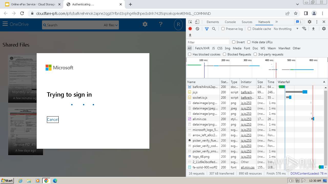Click the browser back arrow
This screenshot has width=328, height=184.
coord(6,13)
